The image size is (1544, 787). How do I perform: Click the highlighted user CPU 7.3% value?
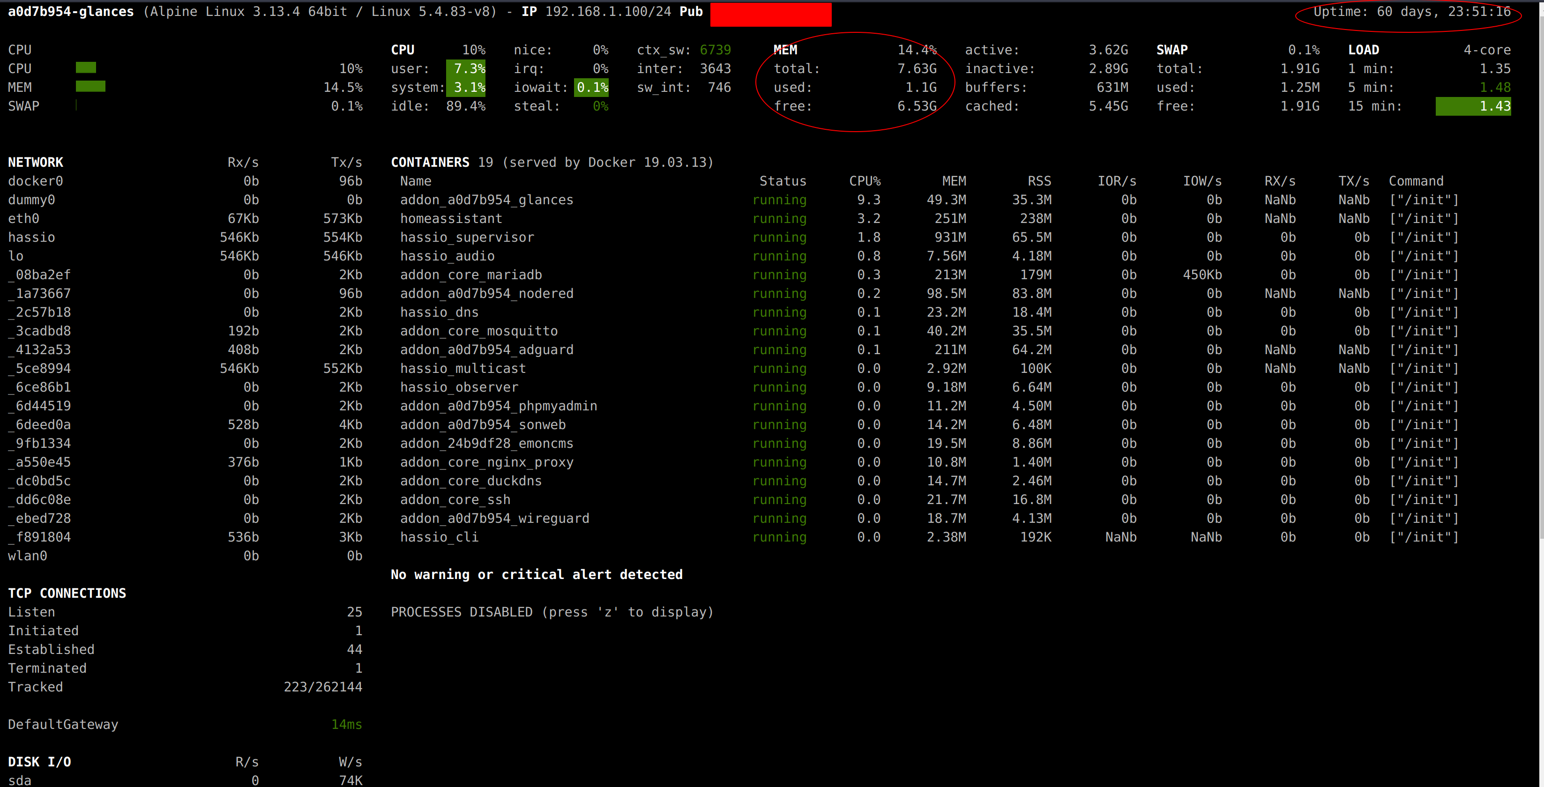[466, 69]
